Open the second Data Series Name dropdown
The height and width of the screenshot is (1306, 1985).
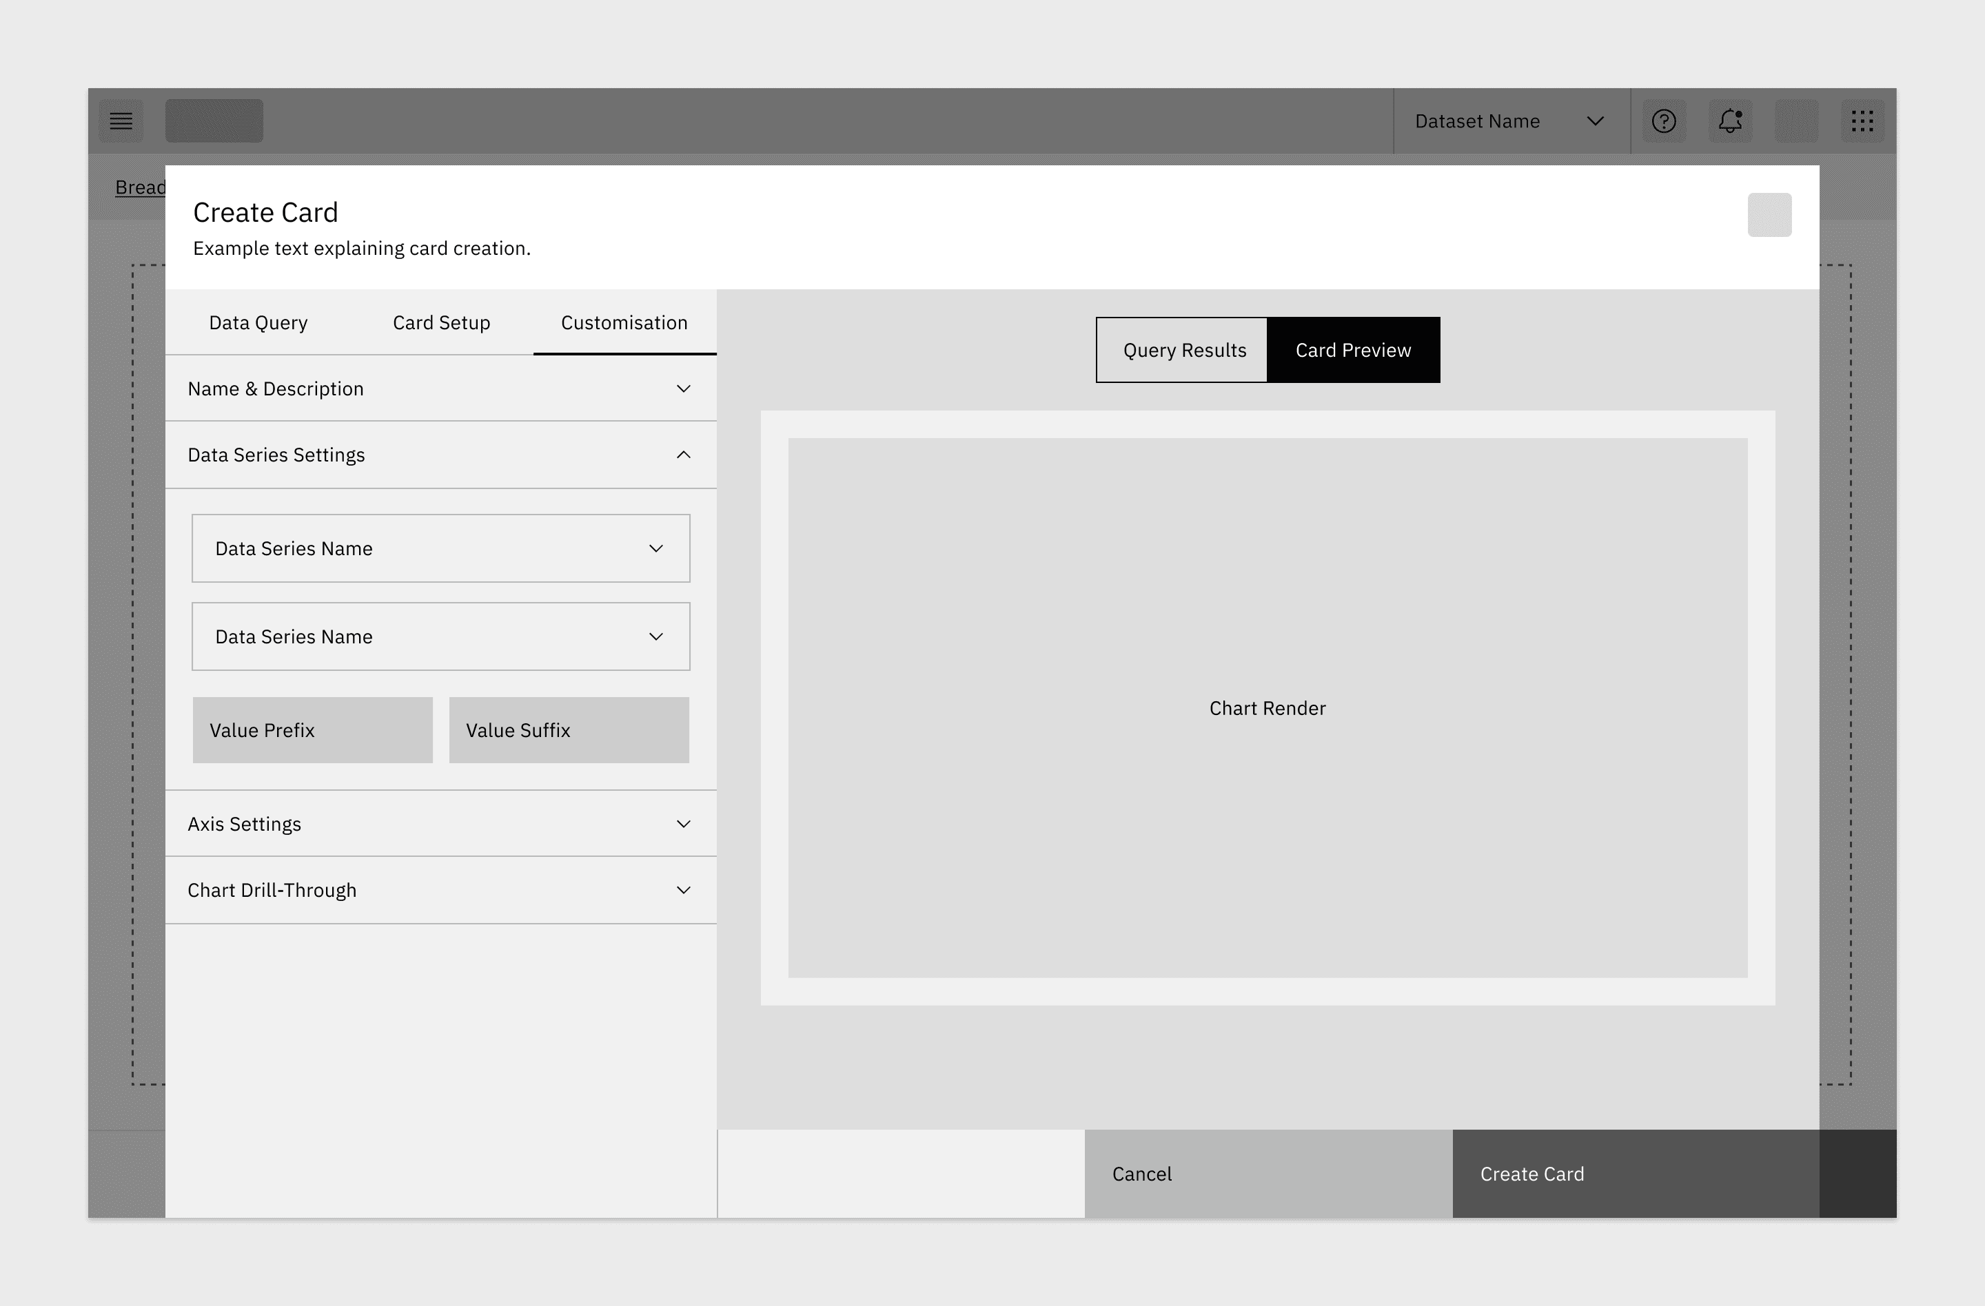tap(440, 636)
